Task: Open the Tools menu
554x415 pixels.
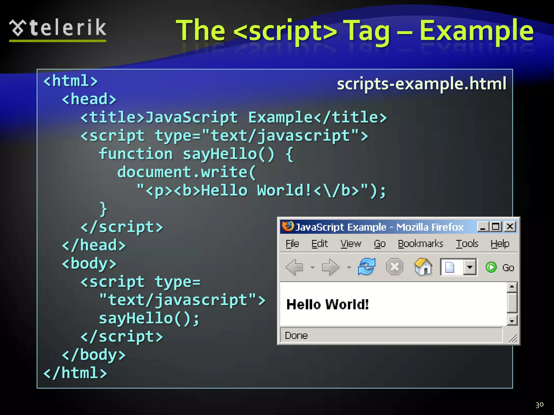Action: [x=467, y=244]
